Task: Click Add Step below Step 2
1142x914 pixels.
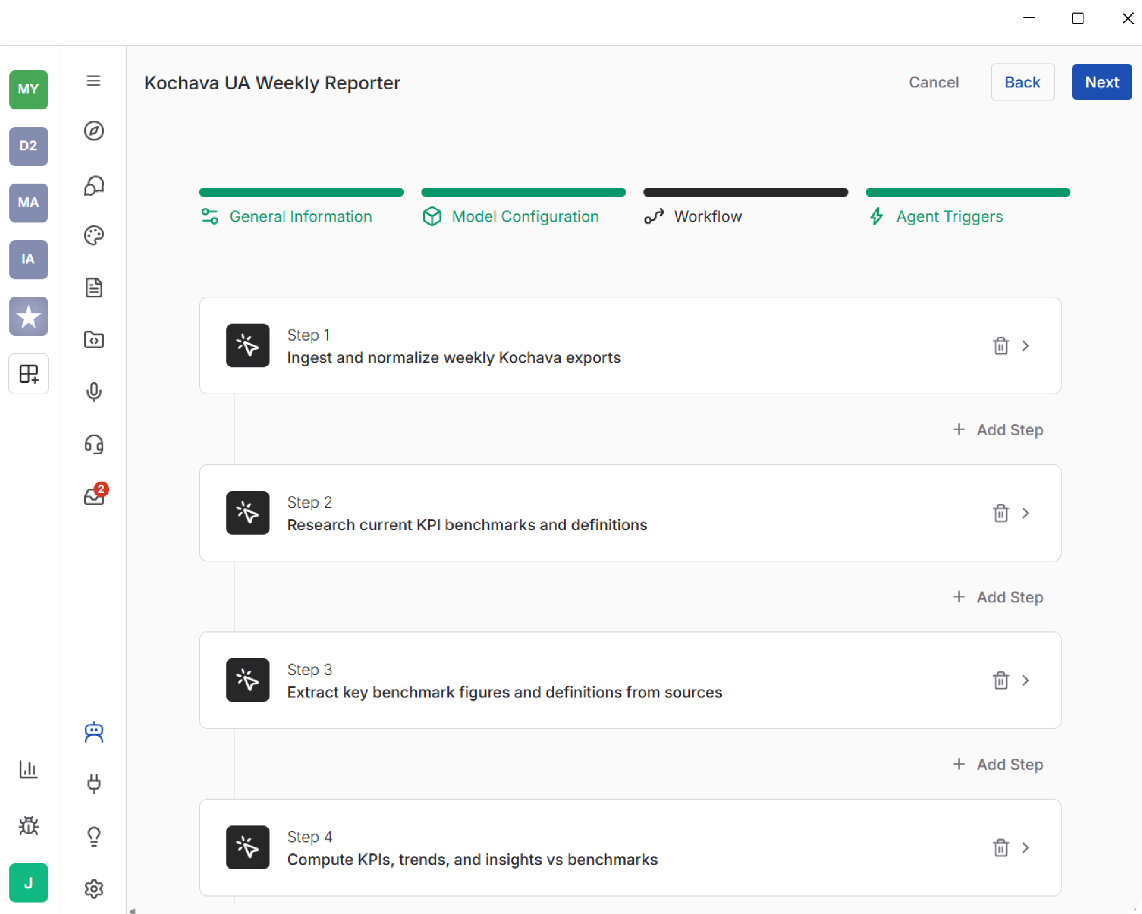Action: [x=998, y=597]
